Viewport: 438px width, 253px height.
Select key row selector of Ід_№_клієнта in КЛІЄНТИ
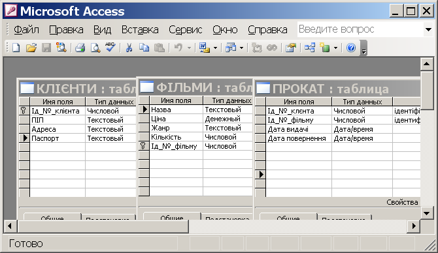pos(24,111)
